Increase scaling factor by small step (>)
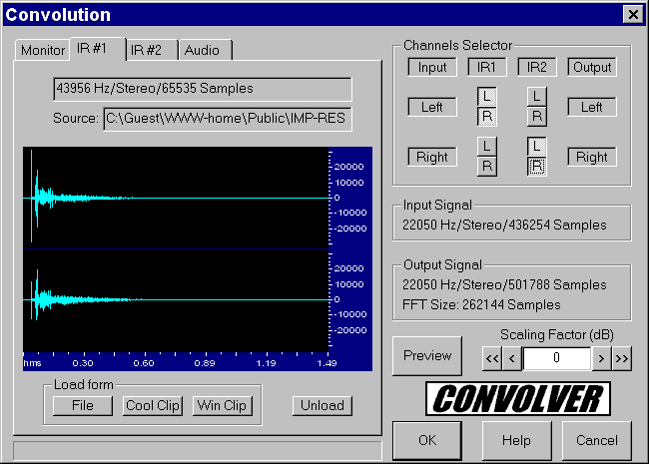The image size is (649, 464). coord(602,358)
